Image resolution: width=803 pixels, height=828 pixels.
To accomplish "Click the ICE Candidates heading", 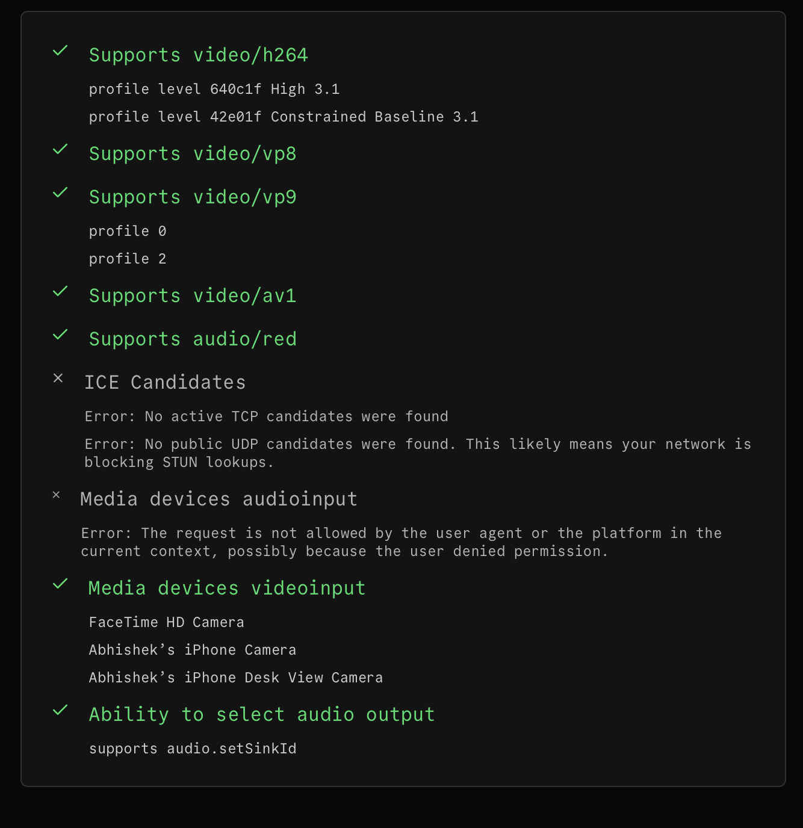I will (x=165, y=383).
